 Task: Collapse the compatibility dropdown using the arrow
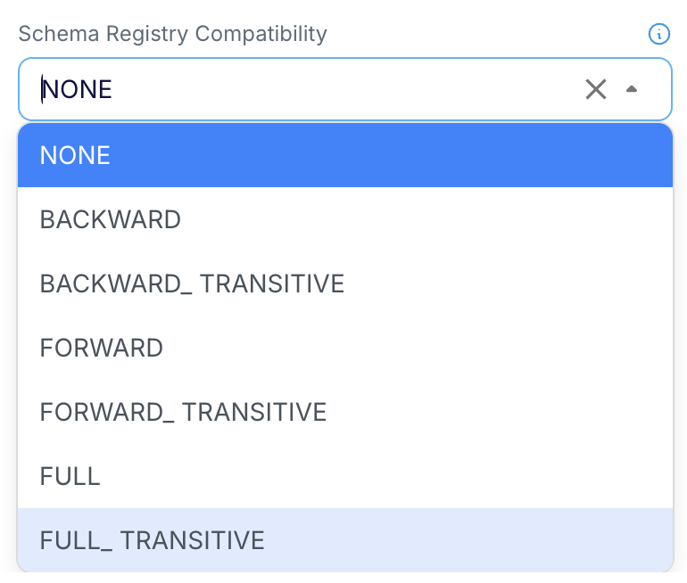632,89
